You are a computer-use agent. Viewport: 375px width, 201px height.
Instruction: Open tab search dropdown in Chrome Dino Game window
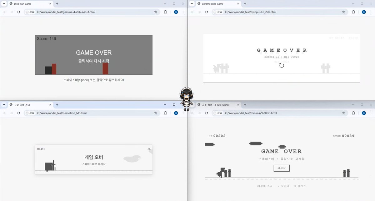(192, 4)
